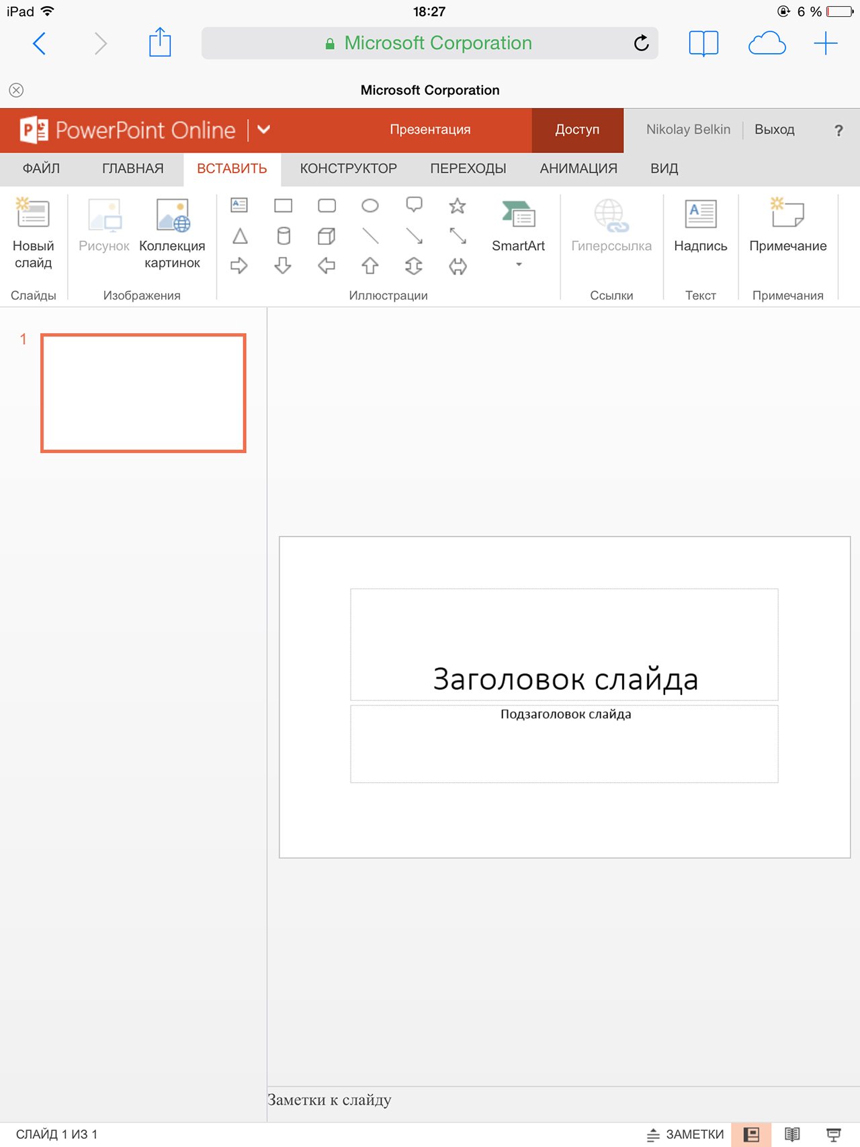This screenshot has height=1147, width=860.
Task: Click the Презентация file name
Action: tap(430, 130)
